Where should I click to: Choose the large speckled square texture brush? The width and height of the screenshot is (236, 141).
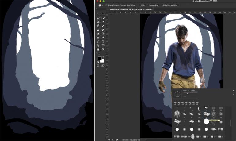(177, 114)
